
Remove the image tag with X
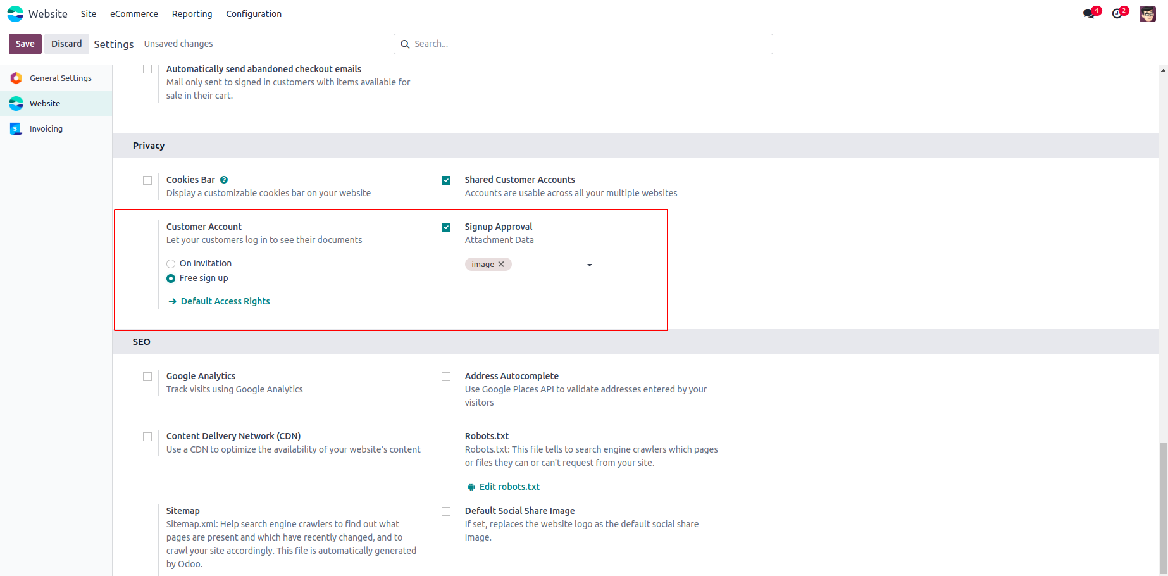(501, 265)
